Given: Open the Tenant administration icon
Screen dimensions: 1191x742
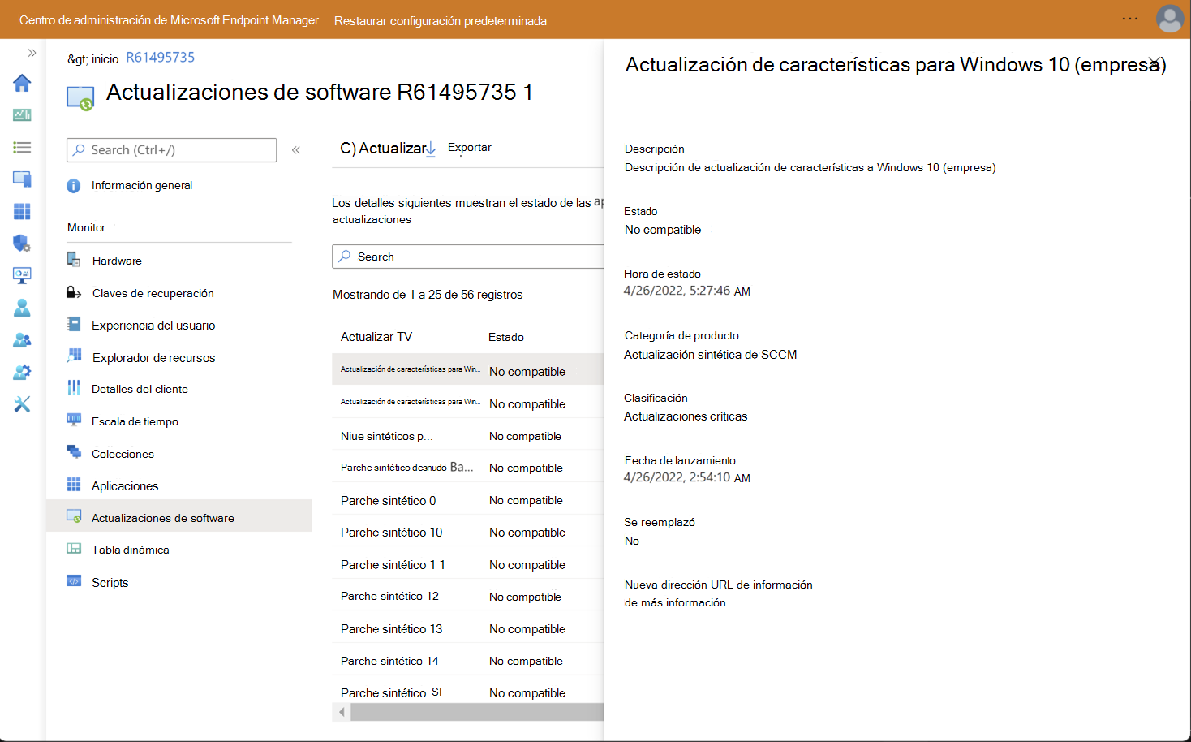Looking at the screenshot, I should pyautogui.click(x=22, y=372).
